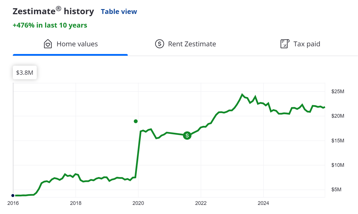Viewport: 358px width, 214px height.
Task: Open the Table view link
Action: 119,12
